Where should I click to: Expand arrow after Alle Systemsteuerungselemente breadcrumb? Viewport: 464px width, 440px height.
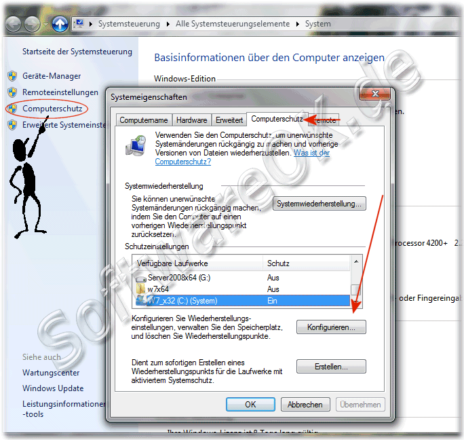(x=297, y=24)
